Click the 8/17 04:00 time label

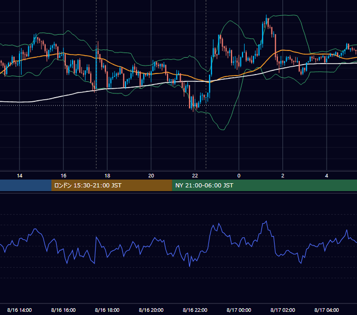[327, 310]
